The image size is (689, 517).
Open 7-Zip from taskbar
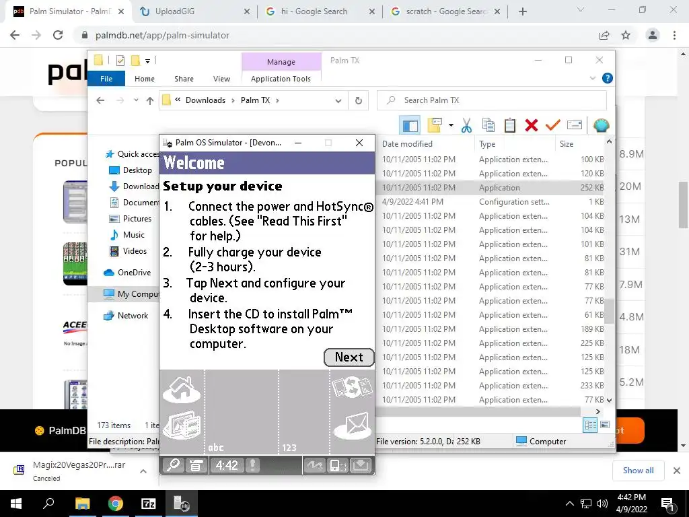coord(148,504)
